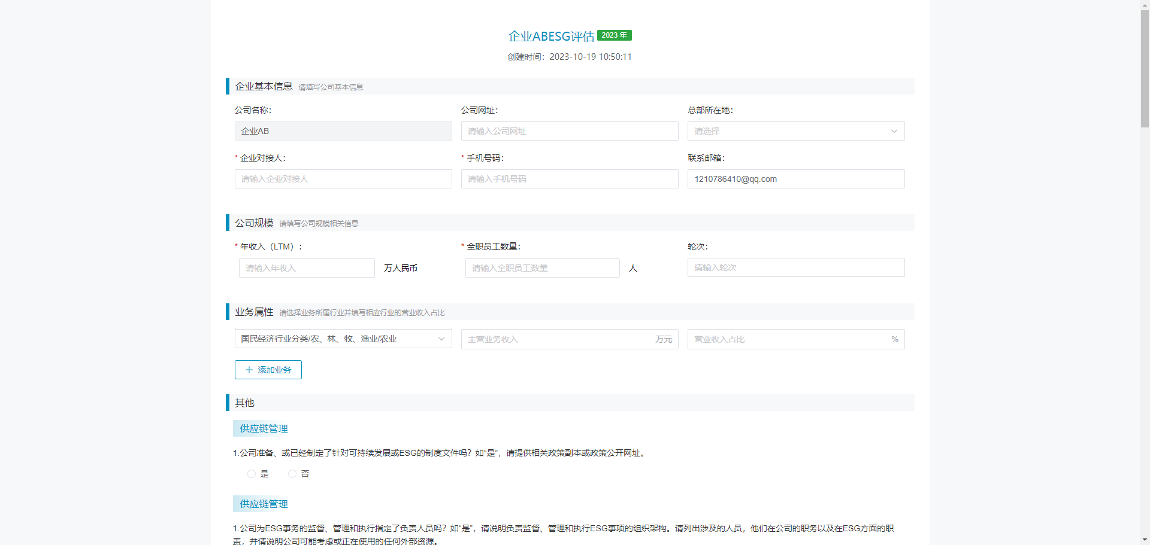
Task: Click the disabled 公司名称 field showing 企业AB
Action: pyautogui.click(x=343, y=131)
